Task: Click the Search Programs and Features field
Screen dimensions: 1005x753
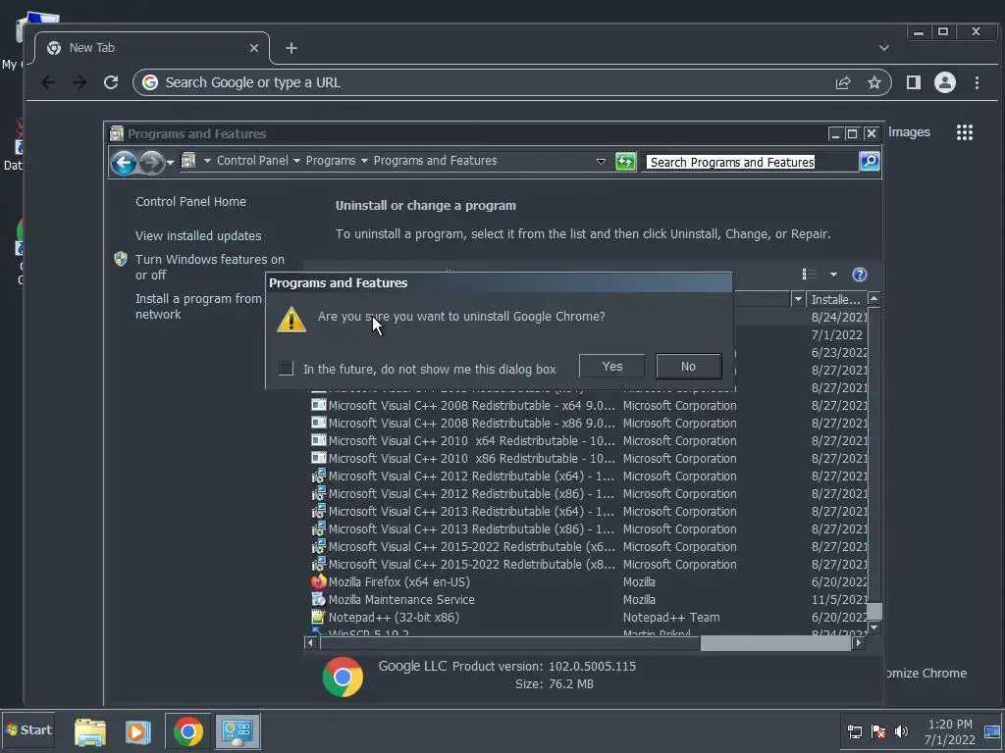Action: (x=751, y=162)
